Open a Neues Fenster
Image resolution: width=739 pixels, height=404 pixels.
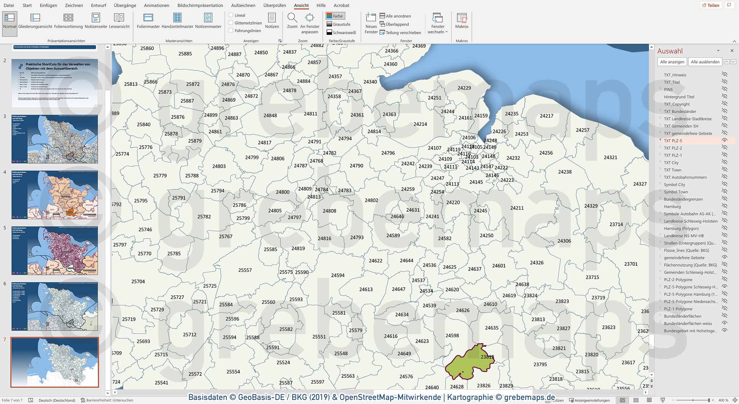tap(371, 23)
